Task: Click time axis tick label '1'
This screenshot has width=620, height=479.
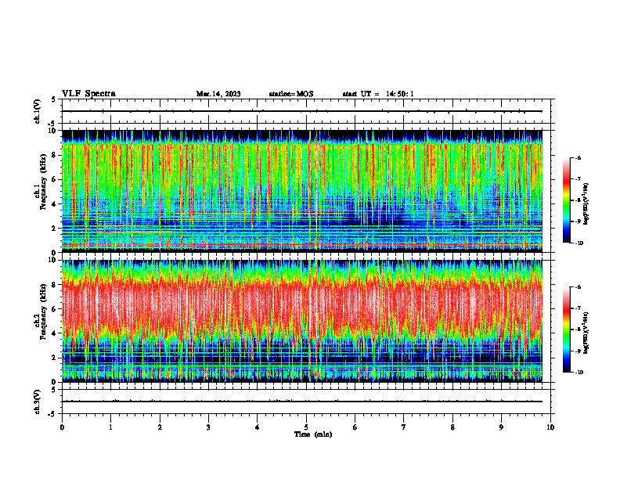Action: [x=110, y=427]
